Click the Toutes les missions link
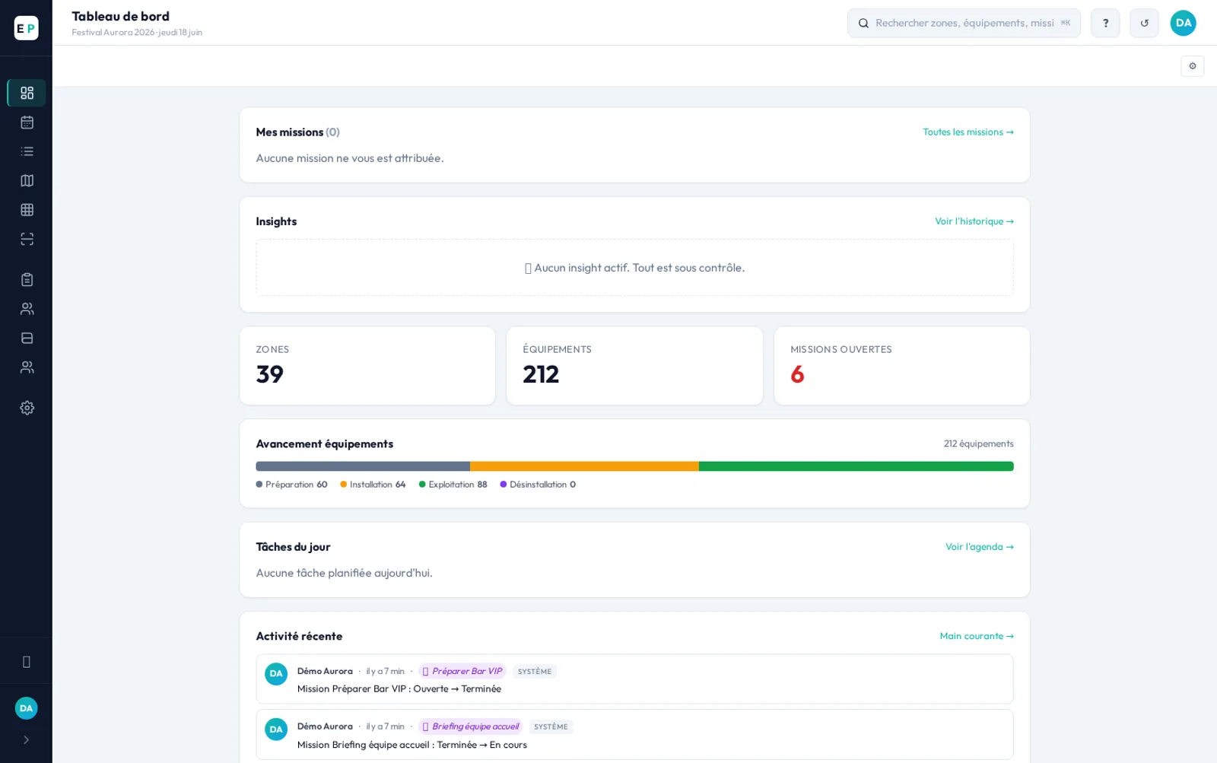The height and width of the screenshot is (763, 1217). (968, 132)
